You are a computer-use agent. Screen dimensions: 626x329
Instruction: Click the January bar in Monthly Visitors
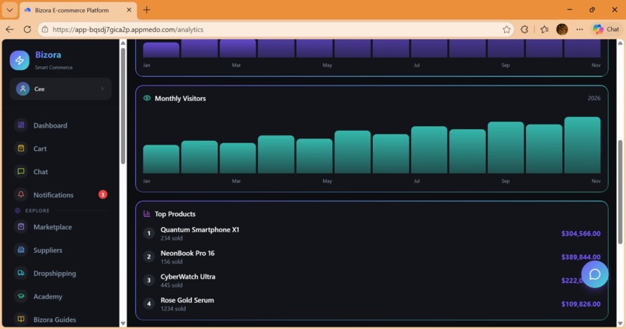coord(161,159)
